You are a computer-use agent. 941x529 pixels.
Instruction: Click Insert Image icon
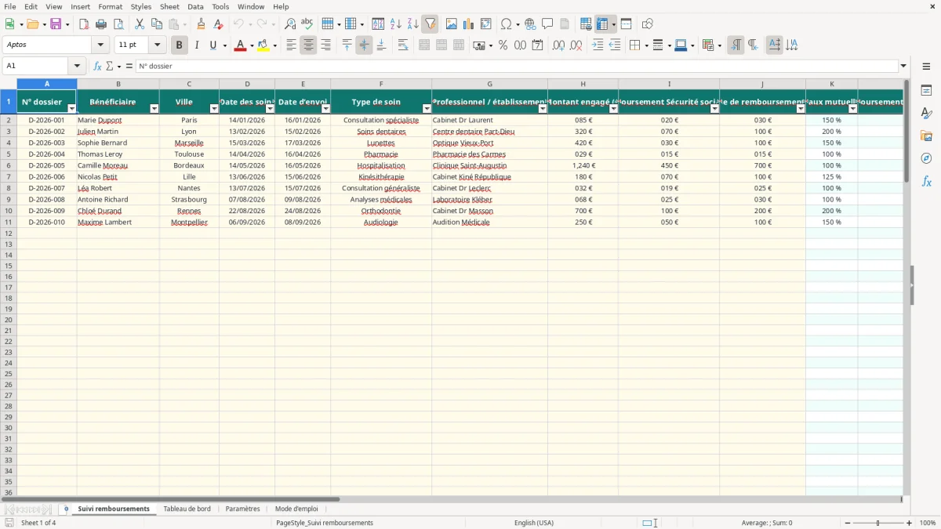point(451,24)
